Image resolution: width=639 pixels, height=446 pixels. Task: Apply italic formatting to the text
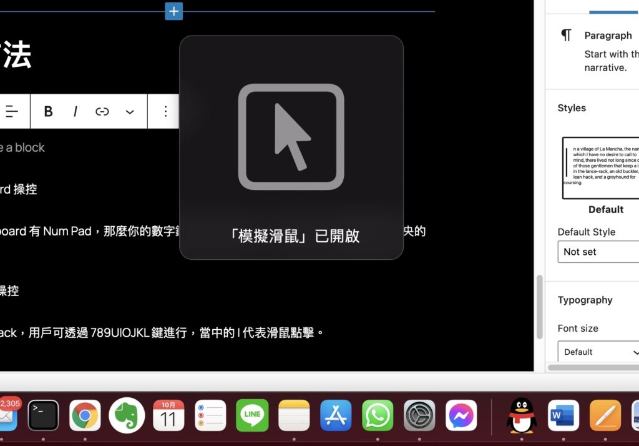click(x=75, y=111)
